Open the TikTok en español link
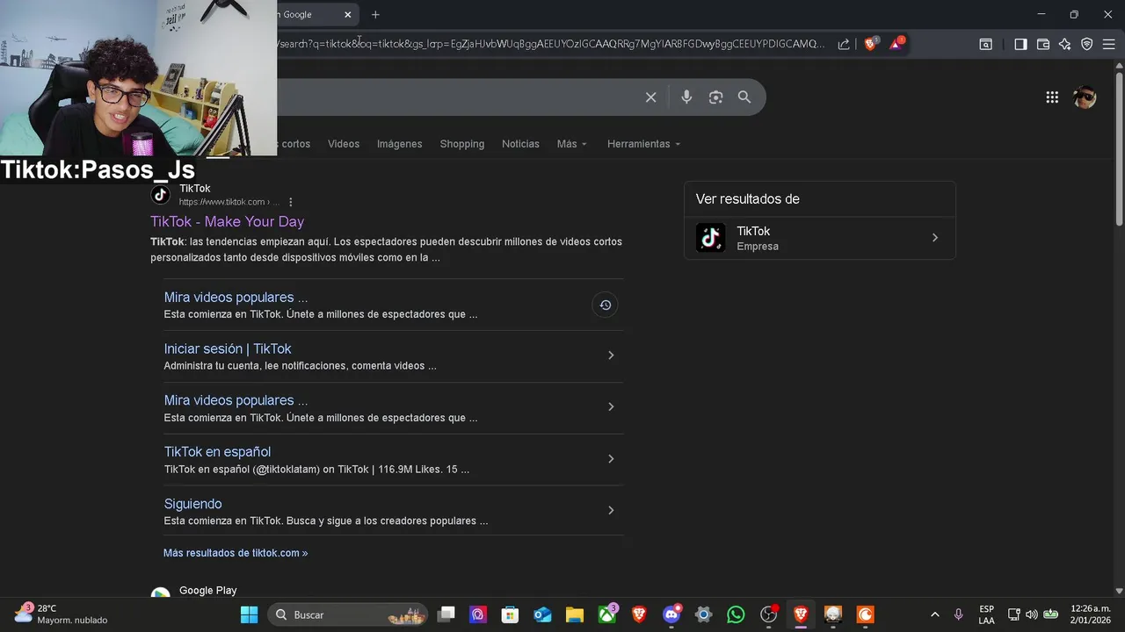This screenshot has width=1125, height=632. (x=217, y=452)
